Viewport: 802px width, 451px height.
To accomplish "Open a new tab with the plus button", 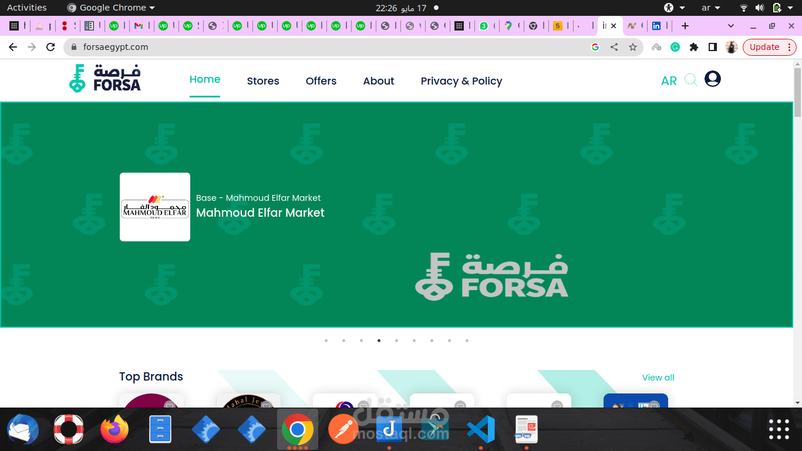I will click(685, 26).
